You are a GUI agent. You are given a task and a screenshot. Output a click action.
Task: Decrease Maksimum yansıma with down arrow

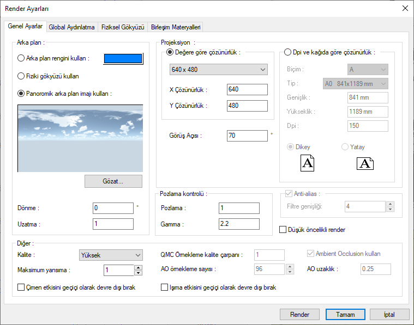pos(138,273)
